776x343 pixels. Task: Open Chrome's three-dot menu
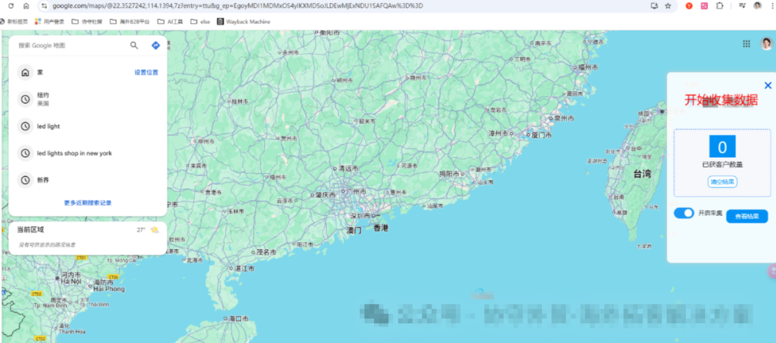pyautogui.click(x=773, y=6)
